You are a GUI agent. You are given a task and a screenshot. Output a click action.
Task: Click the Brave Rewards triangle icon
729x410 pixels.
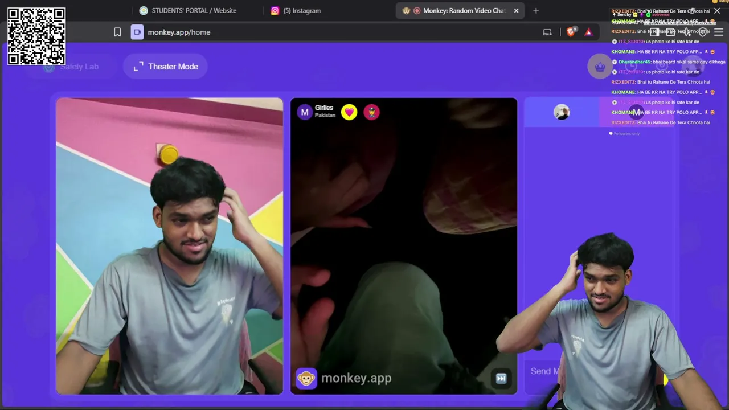click(x=588, y=32)
